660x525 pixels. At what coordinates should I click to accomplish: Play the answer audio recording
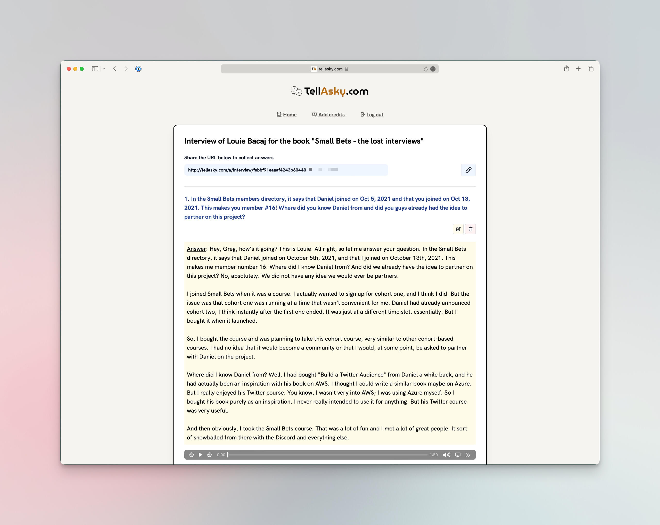pyautogui.click(x=201, y=455)
